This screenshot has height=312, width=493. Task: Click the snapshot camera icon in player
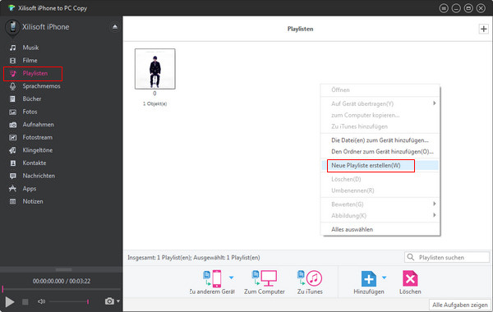tap(109, 301)
